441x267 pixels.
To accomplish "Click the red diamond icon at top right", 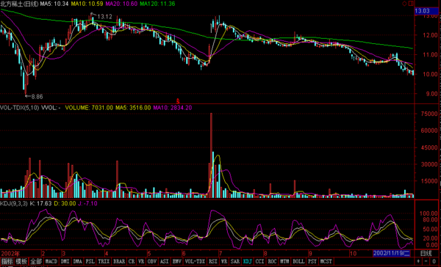I will pos(405,4).
